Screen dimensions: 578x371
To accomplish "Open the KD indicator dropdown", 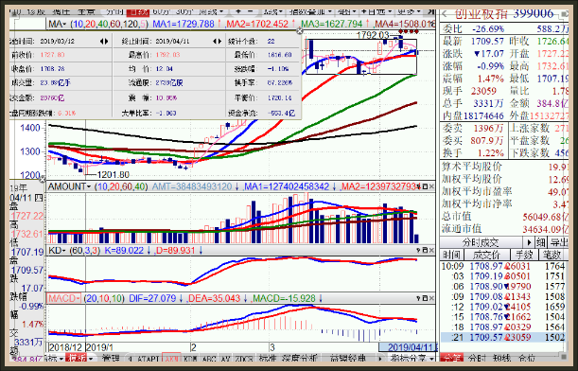I will [x=57, y=251].
